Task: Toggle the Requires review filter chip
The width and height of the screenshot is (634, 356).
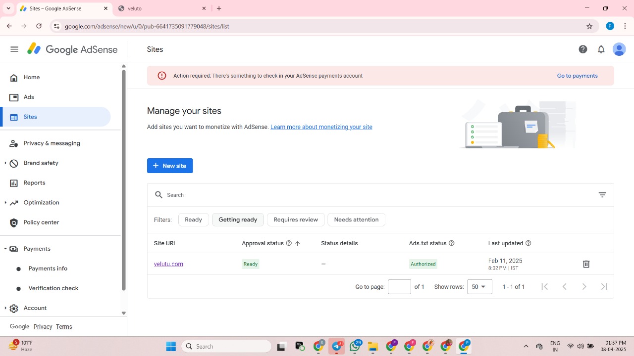Action: [x=296, y=220]
